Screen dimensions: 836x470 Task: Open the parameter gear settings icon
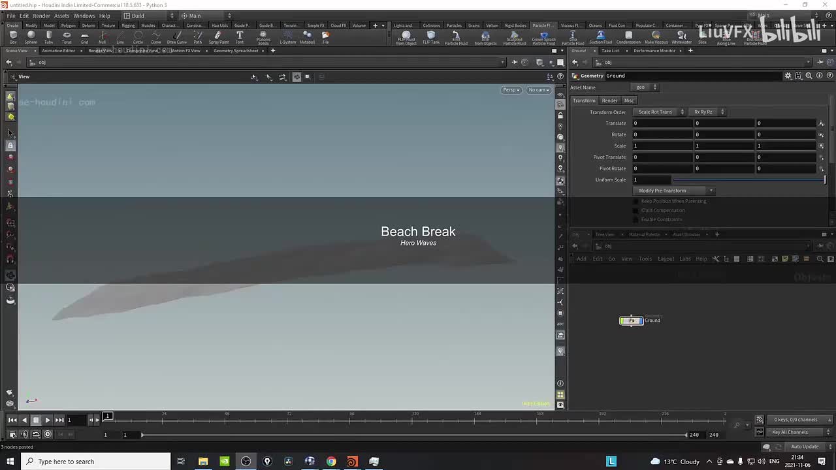[788, 76]
